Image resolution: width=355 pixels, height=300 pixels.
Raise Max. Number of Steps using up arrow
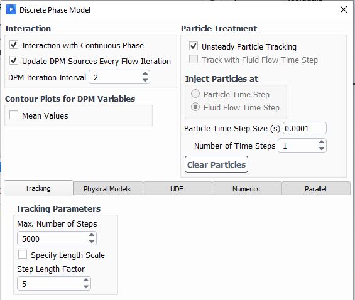(92, 235)
